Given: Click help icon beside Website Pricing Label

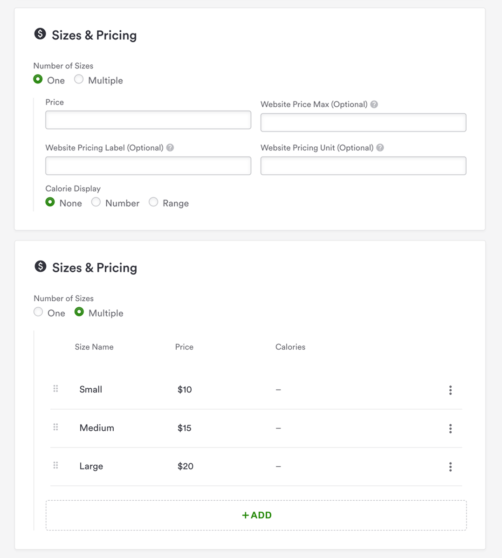Looking at the screenshot, I should tap(170, 148).
